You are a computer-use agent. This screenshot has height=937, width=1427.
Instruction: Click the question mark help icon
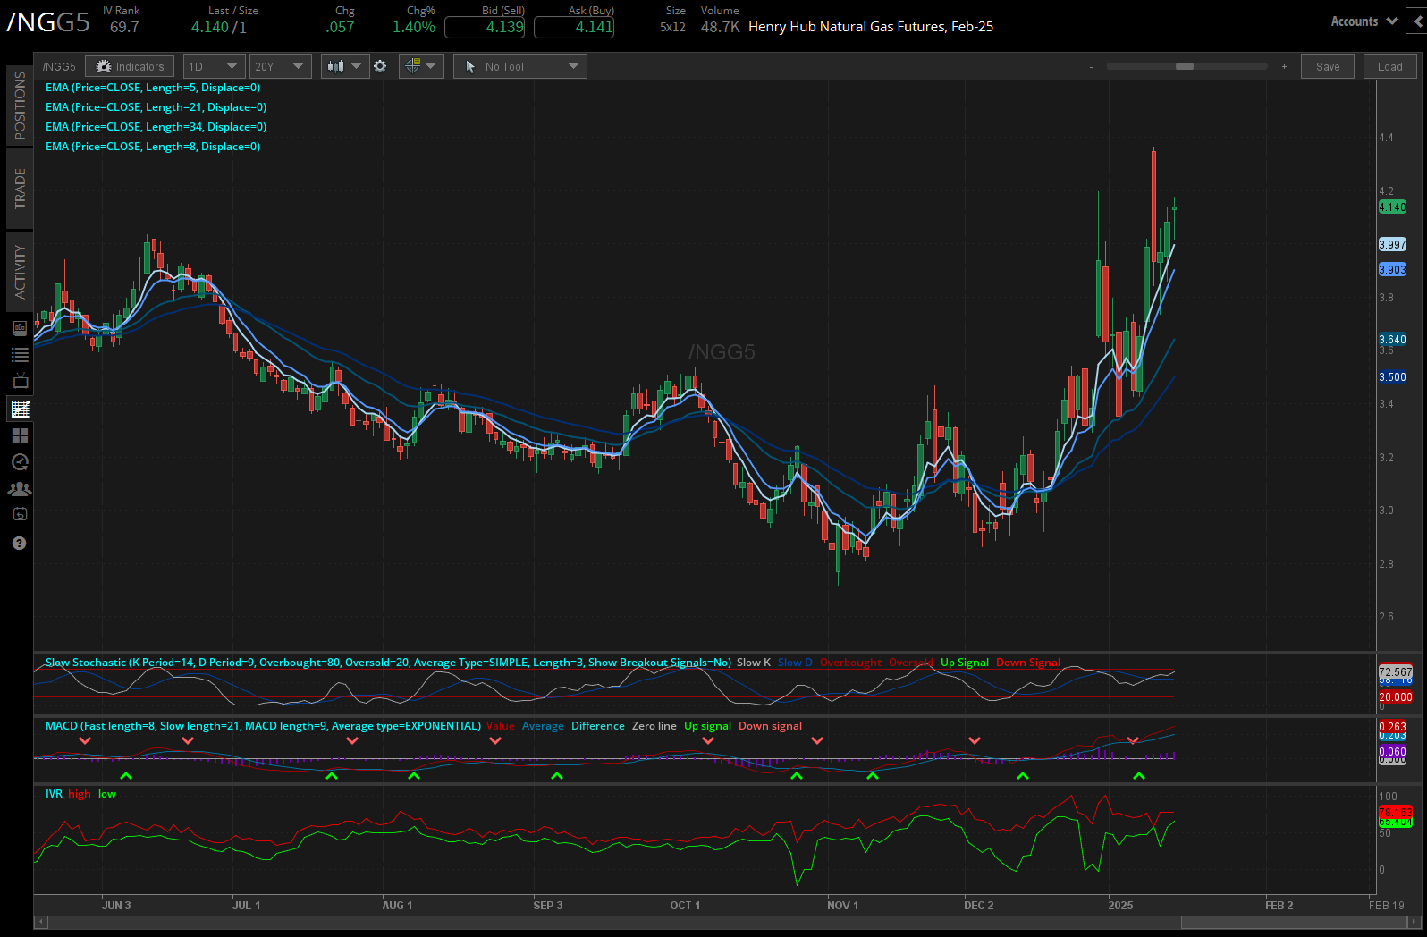click(20, 544)
